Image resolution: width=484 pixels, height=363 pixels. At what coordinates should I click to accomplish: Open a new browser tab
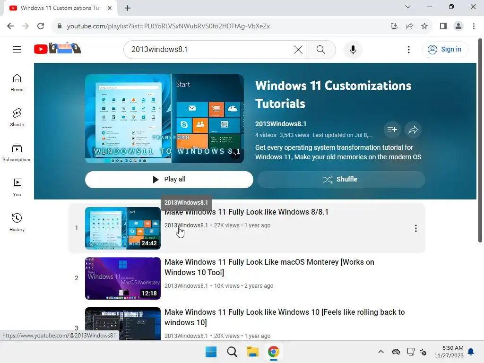(128, 8)
